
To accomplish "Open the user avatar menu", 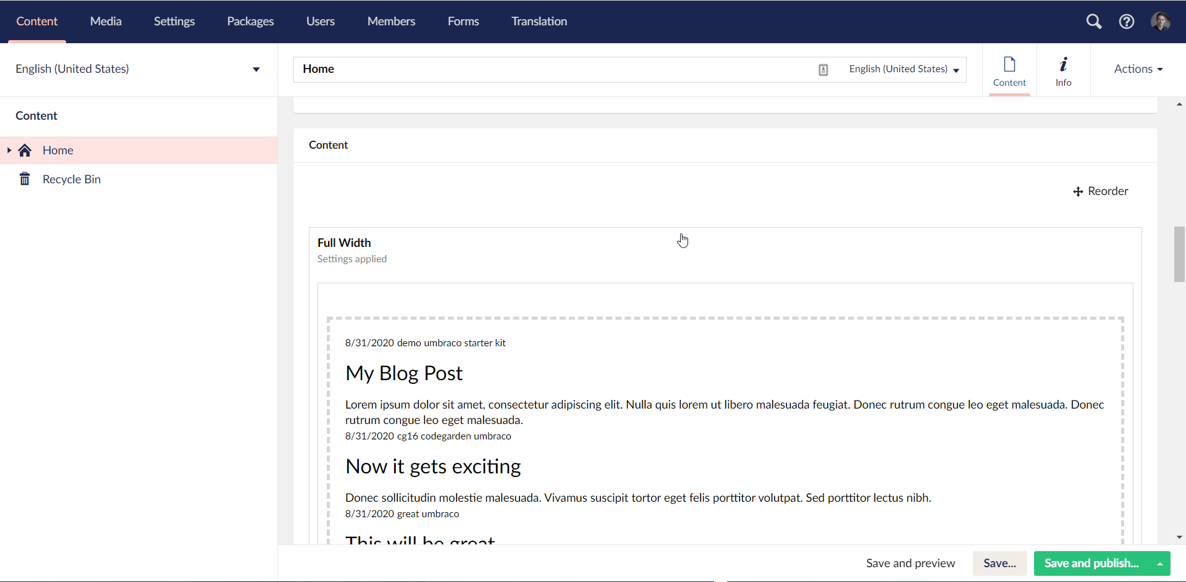I will click(x=1160, y=22).
